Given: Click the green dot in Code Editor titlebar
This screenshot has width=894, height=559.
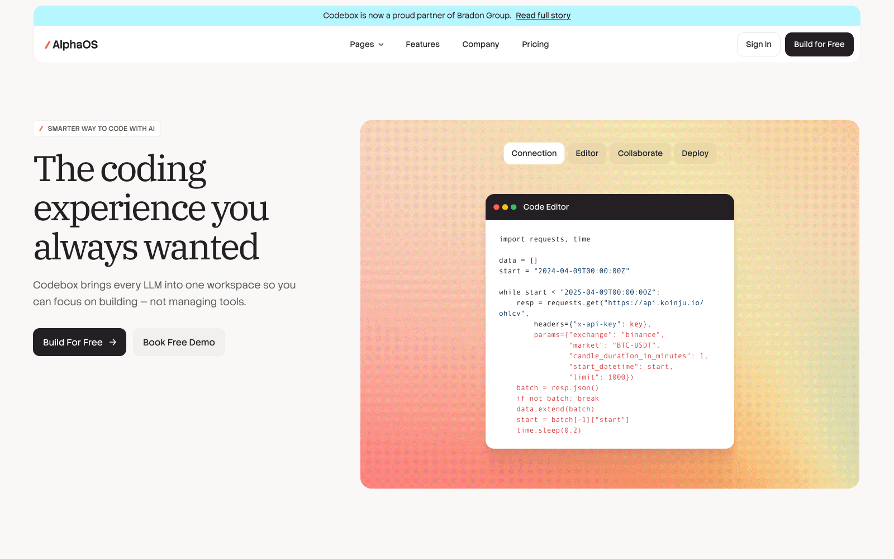Looking at the screenshot, I should [x=513, y=207].
